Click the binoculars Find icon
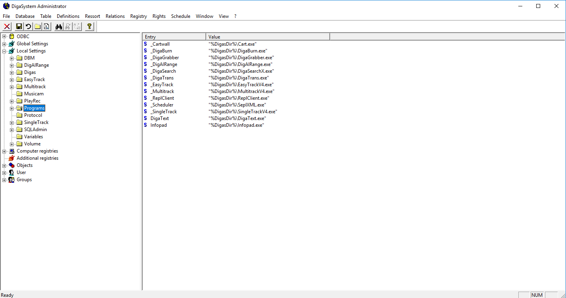566x298 pixels. point(59,27)
